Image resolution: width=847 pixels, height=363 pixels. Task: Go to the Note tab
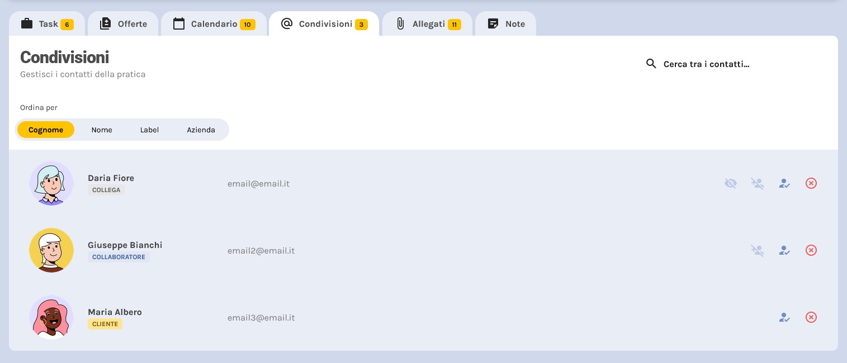click(x=506, y=24)
